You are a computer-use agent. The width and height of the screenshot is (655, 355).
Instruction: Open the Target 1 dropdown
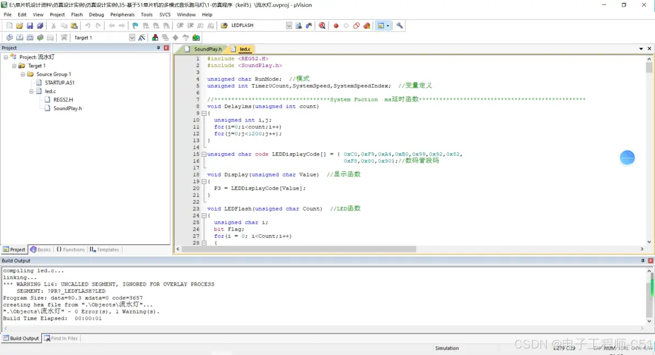coord(132,37)
